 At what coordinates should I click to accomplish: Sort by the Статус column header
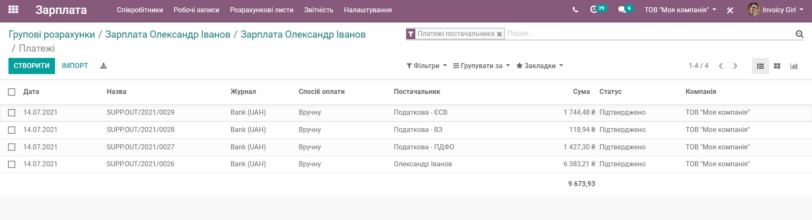[x=610, y=91]
